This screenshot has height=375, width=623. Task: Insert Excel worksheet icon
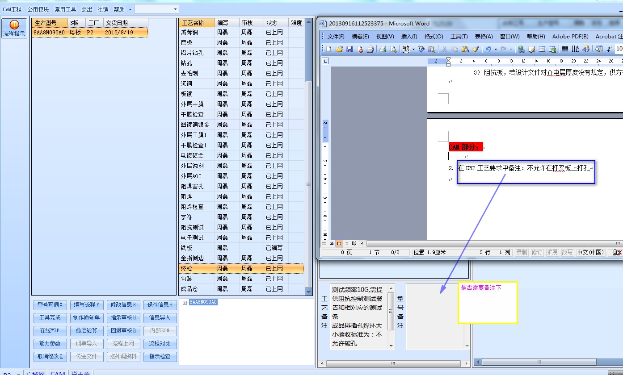(x=552, y=49)
